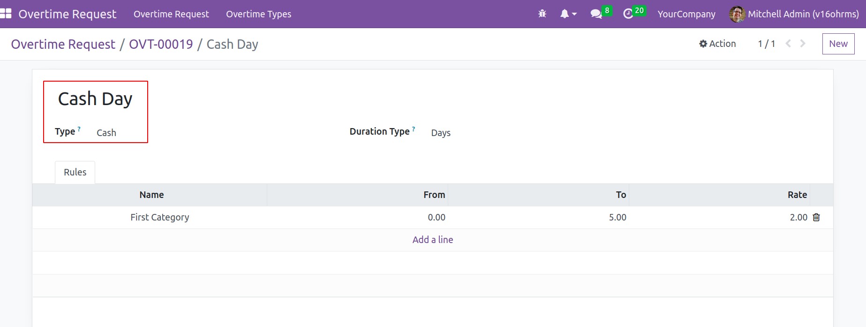
Task: Open the Overtime Types menu
Action: pyautogui.click(x=258, y=14)
